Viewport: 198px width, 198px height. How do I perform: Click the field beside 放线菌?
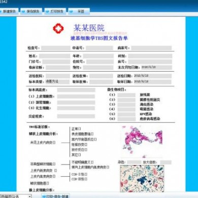coord(126,95)
